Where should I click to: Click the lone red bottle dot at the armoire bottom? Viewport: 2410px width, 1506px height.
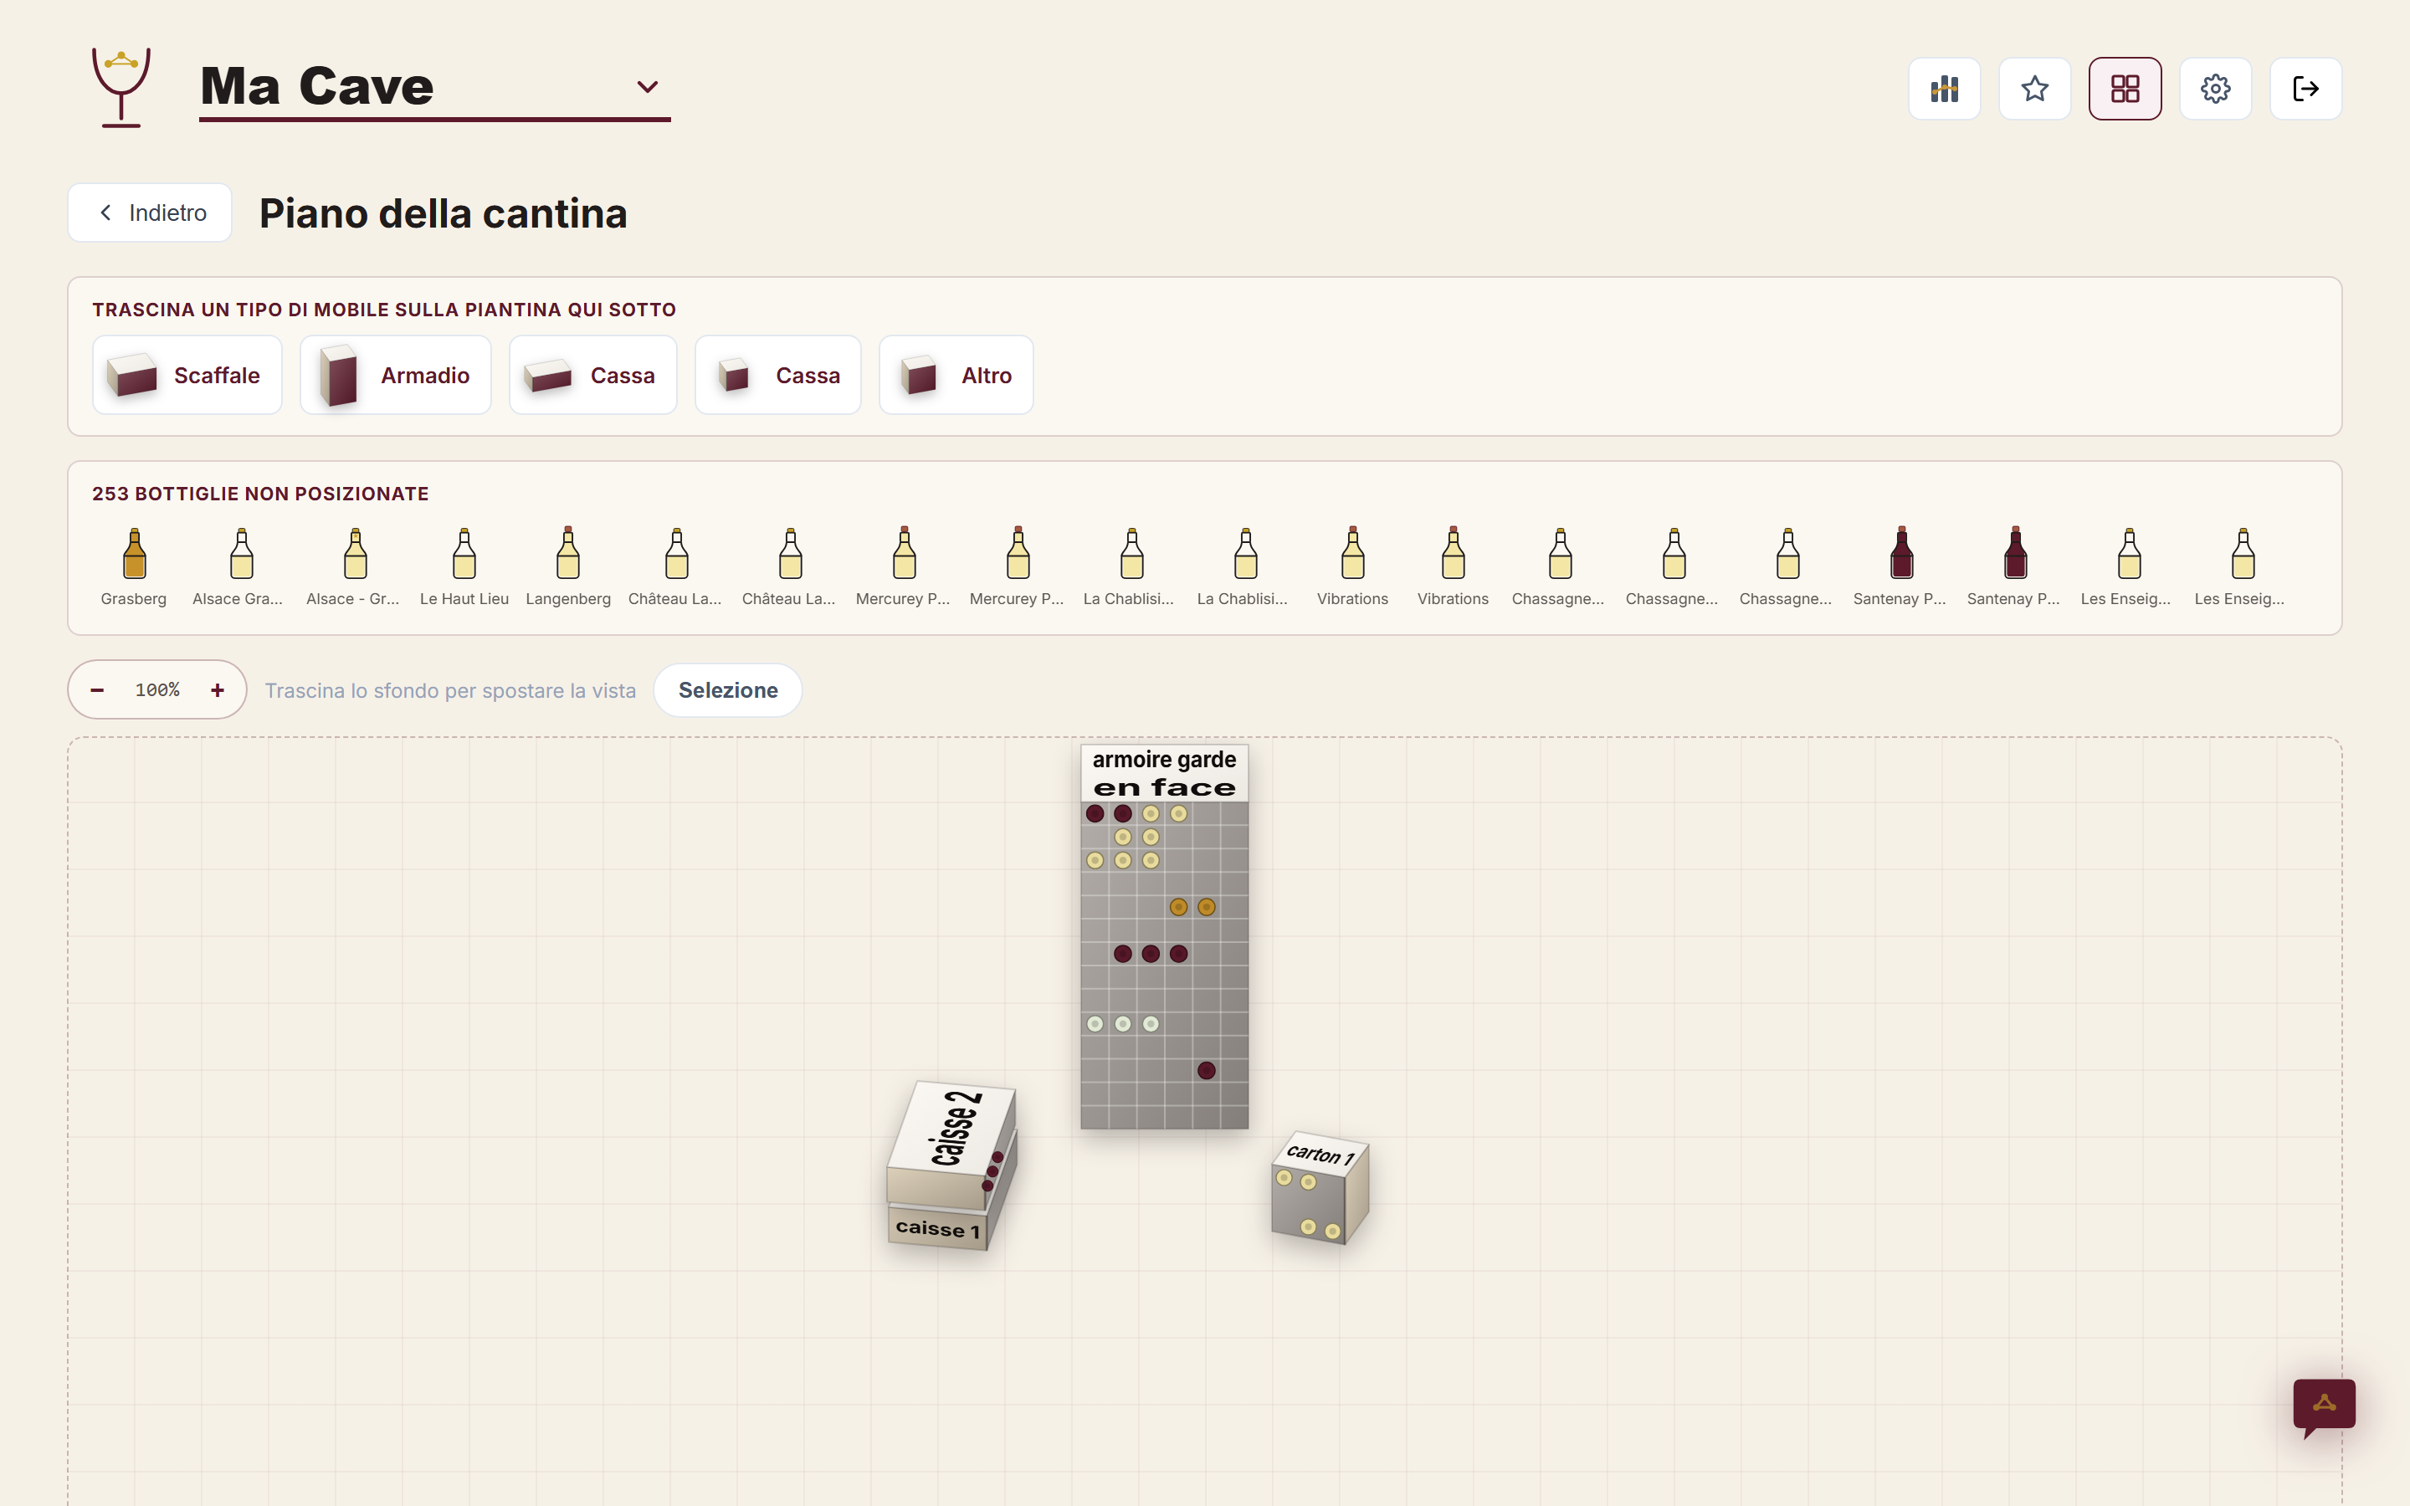[1206, 1071]
